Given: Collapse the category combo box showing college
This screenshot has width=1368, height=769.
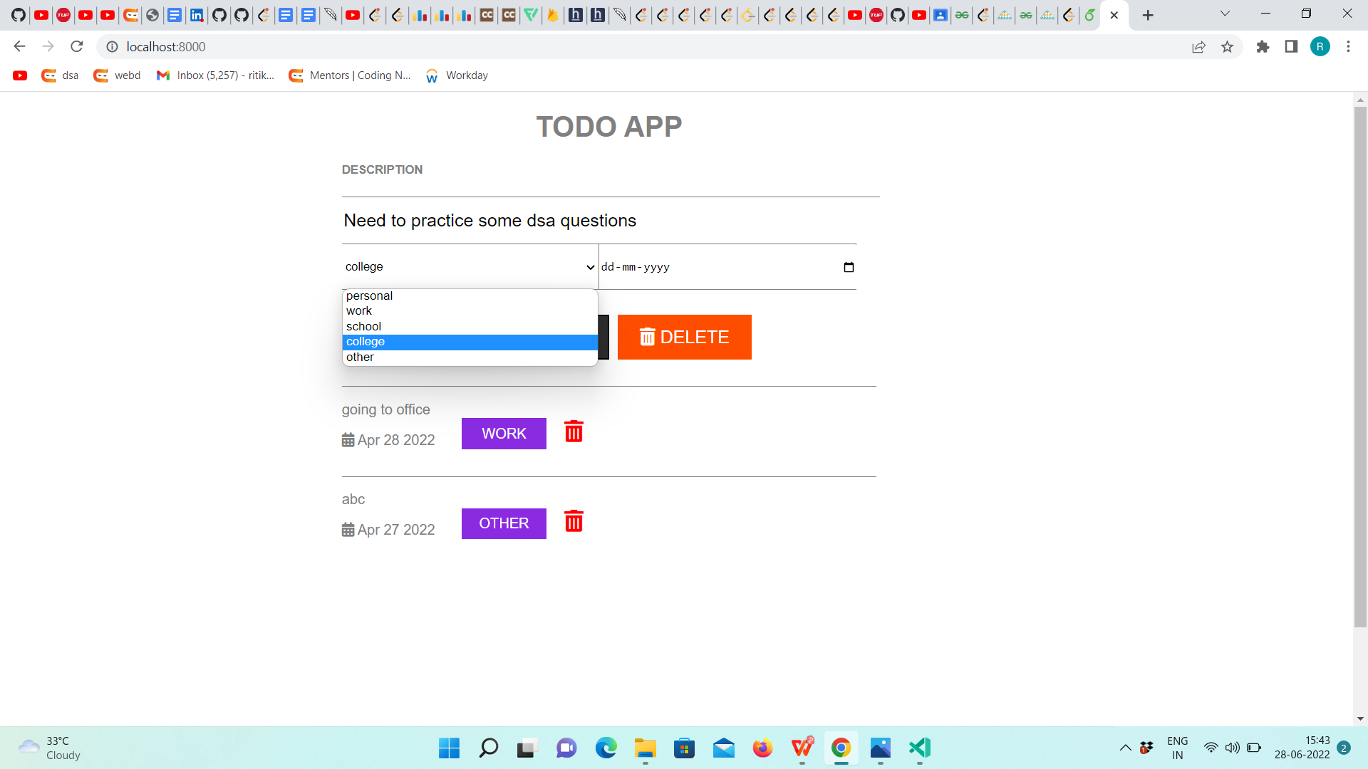Looking at the screenshot, I should pos(470,267).
